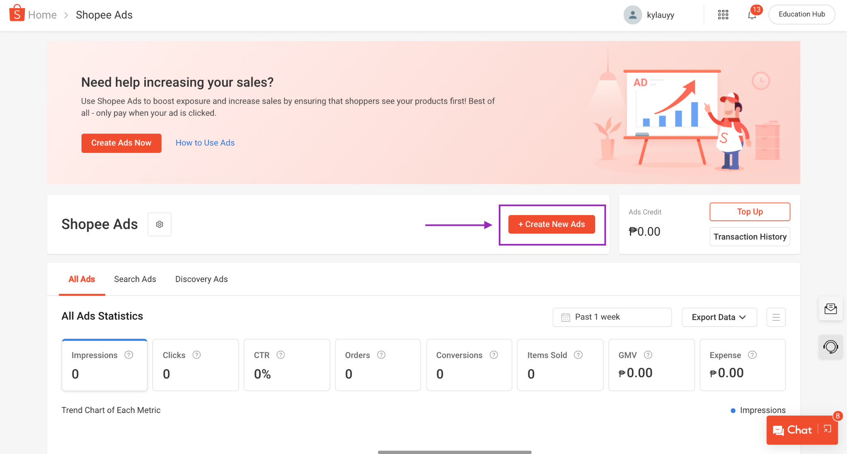Show help tooltip for Clicks
The height and width of the screenshot is (454, 847).
coord(197,355)
